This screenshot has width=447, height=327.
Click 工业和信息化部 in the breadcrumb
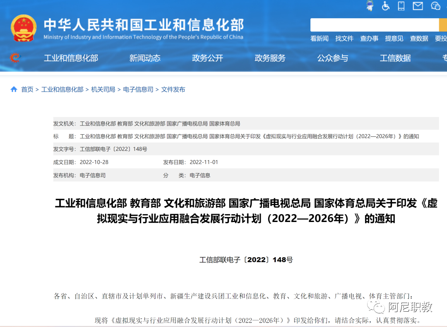[x=62, y=89]
